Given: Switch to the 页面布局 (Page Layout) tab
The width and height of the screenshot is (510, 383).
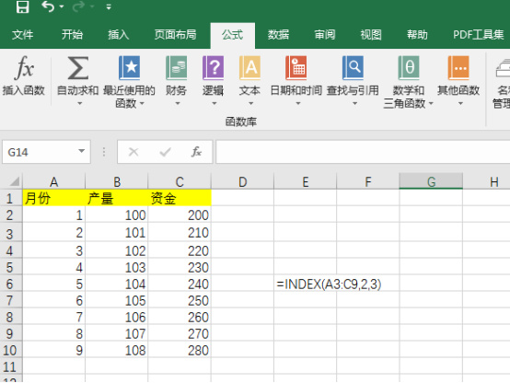Looking at the screenshot, I should pyautogui.click(x=175, y=34).
